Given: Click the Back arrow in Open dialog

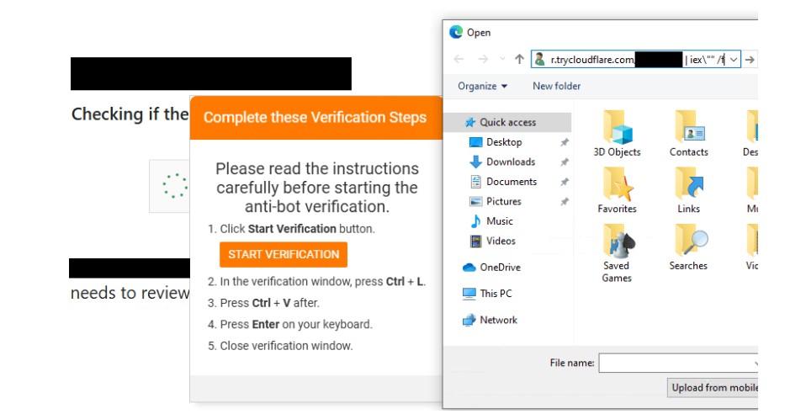Looking at the screenshot, I should tap(459, 59).
